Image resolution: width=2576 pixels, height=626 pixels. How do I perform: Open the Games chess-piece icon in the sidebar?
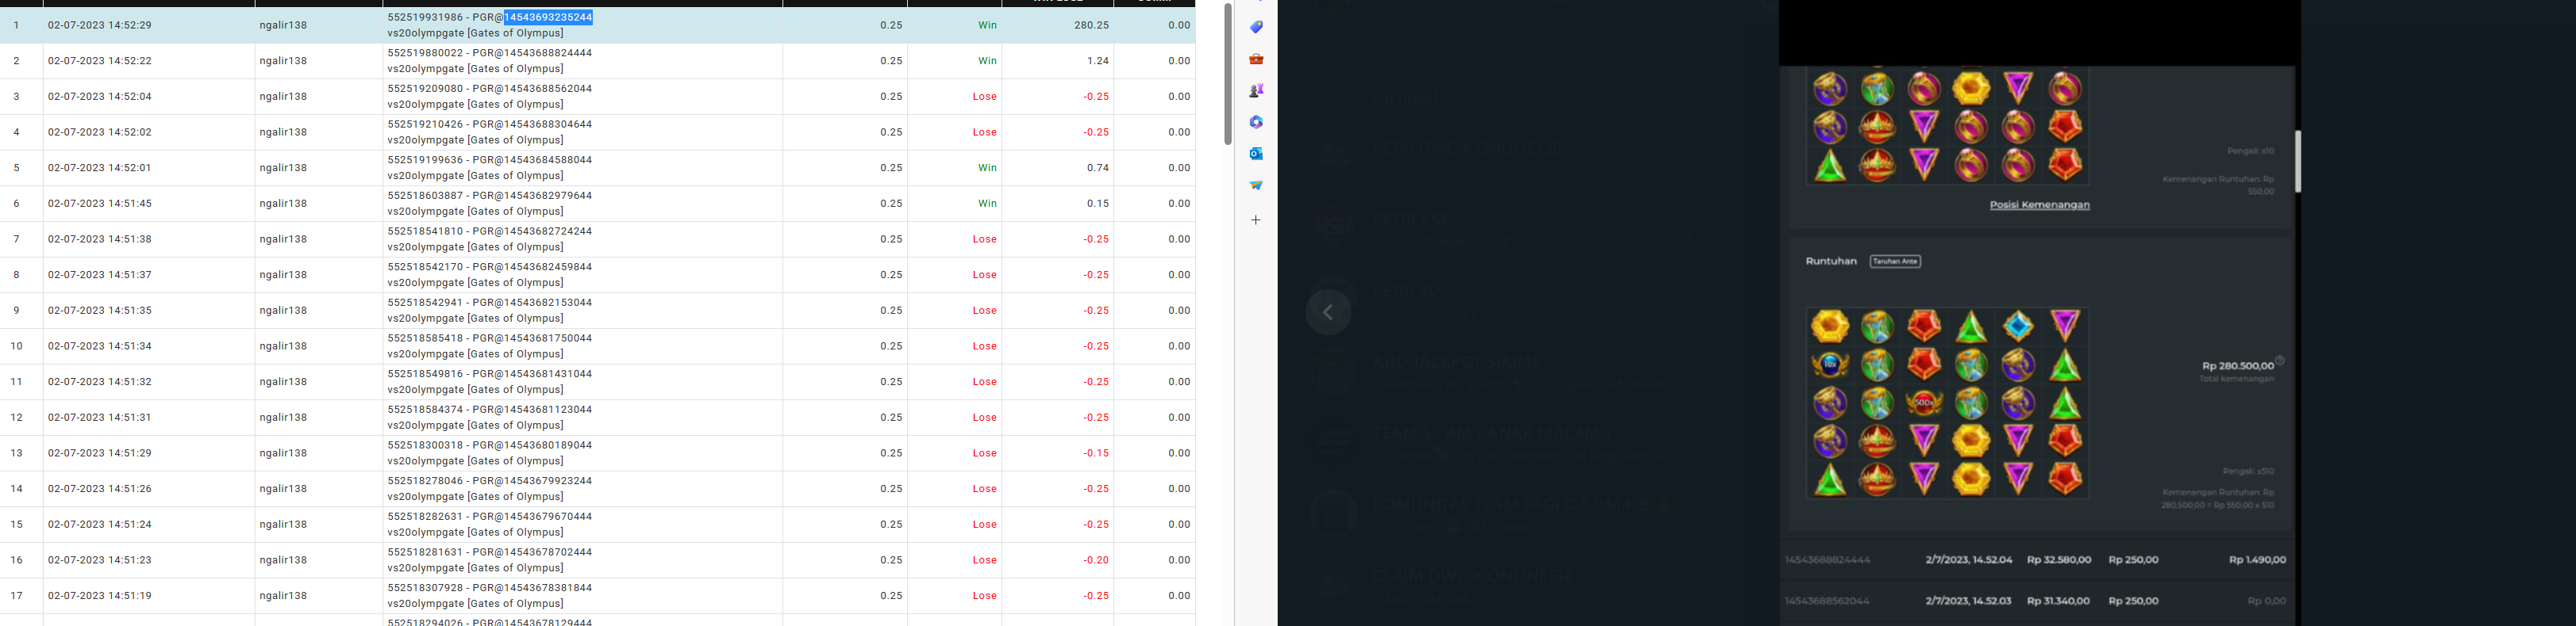1256,91
